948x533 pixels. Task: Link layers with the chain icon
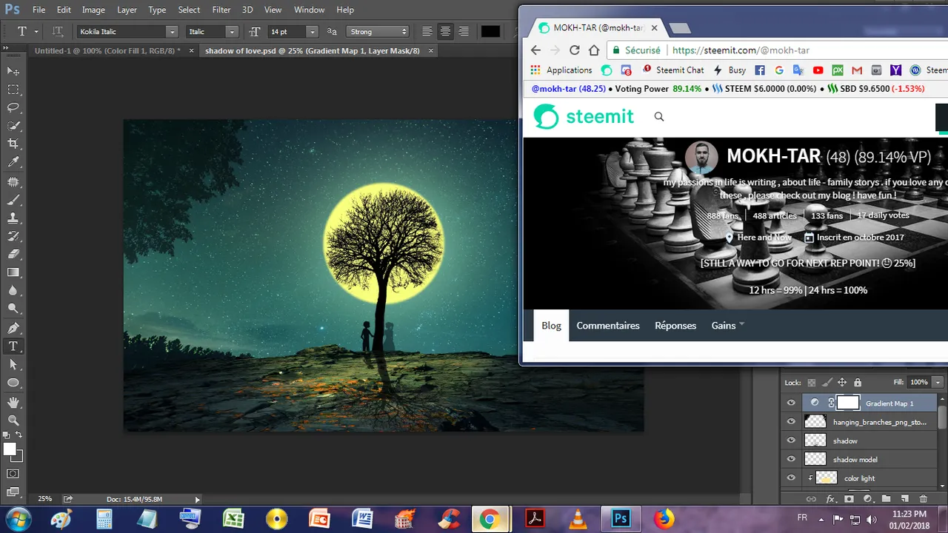pos(811,499)
